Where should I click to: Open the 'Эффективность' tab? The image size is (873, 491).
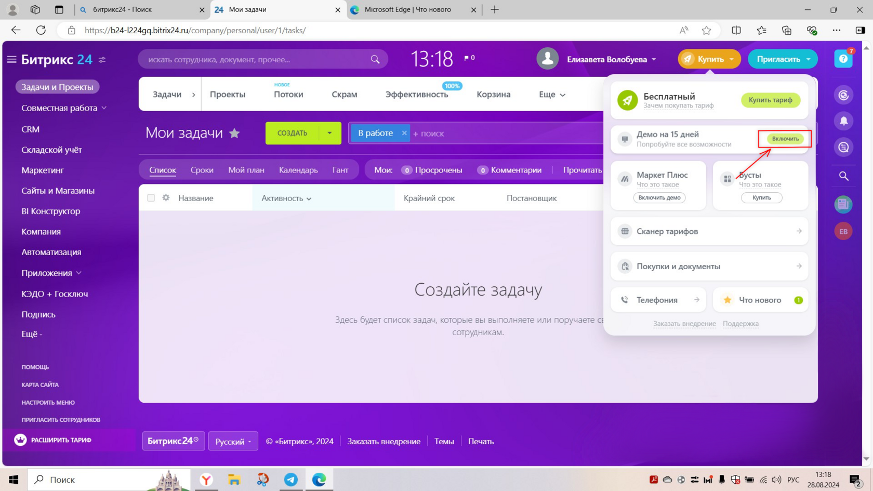coord(417,95)
